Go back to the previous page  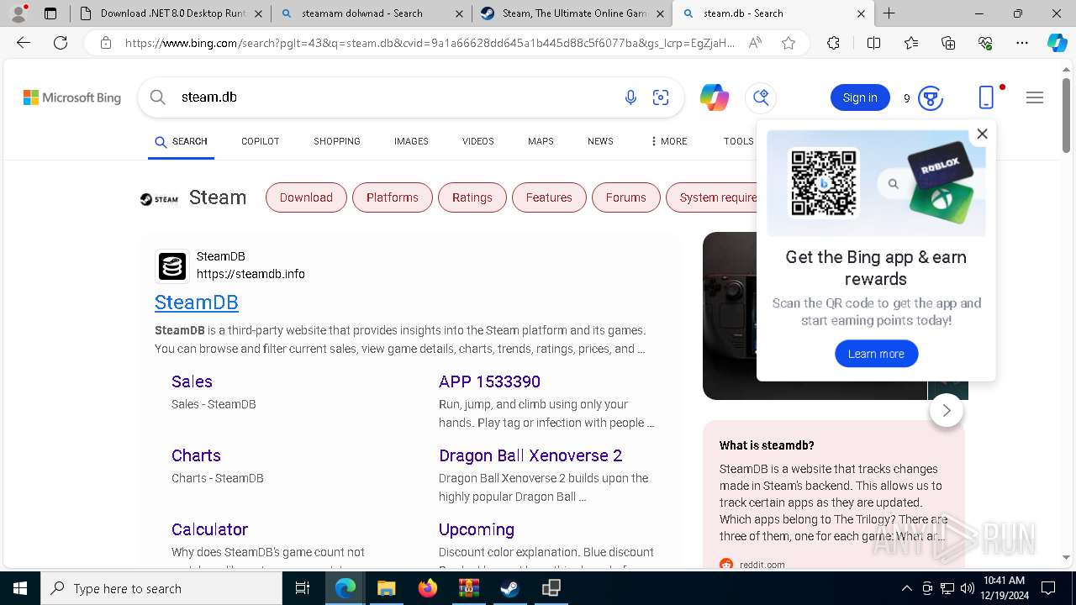point(24,43)
